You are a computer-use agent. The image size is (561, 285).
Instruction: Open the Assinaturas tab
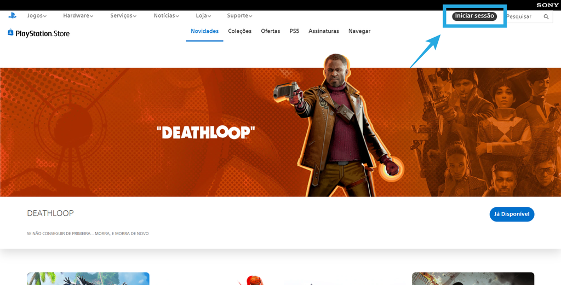tap(324, 31)
